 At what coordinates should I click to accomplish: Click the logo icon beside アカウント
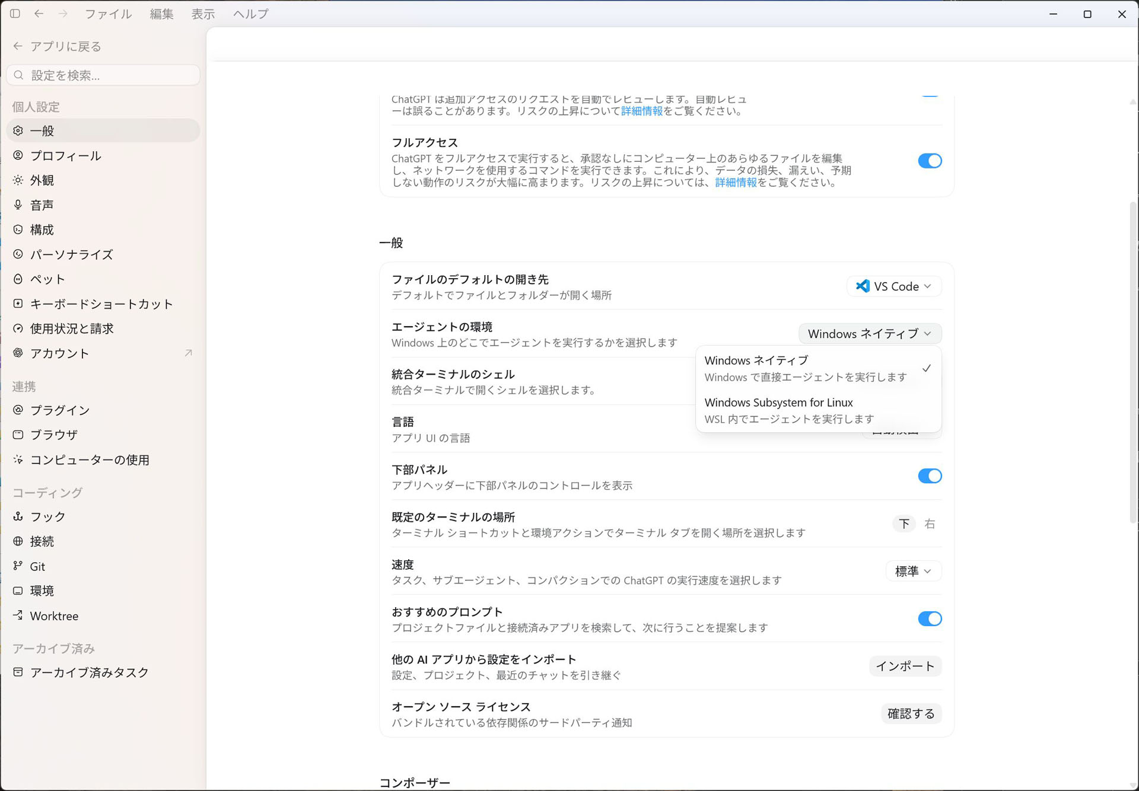tap(18, 353)
